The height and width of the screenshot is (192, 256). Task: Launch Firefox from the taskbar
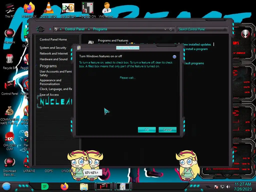64,186
